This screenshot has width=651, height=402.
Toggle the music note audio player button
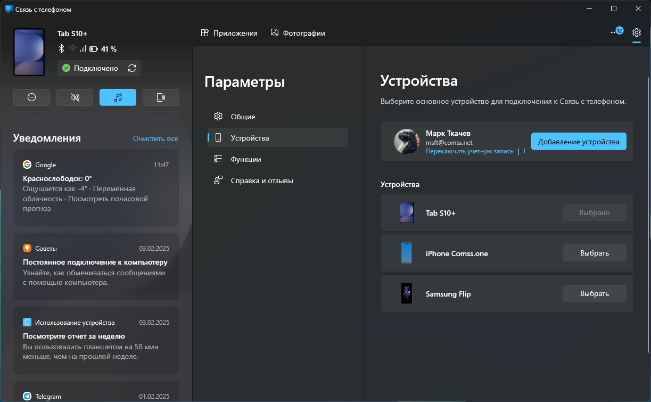(x=118, y=97)
